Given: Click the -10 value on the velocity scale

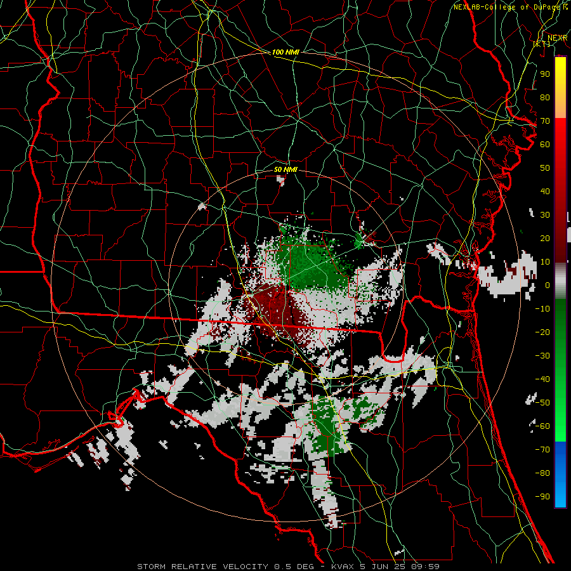Looking at the screenshot, I should click(542, 309).
